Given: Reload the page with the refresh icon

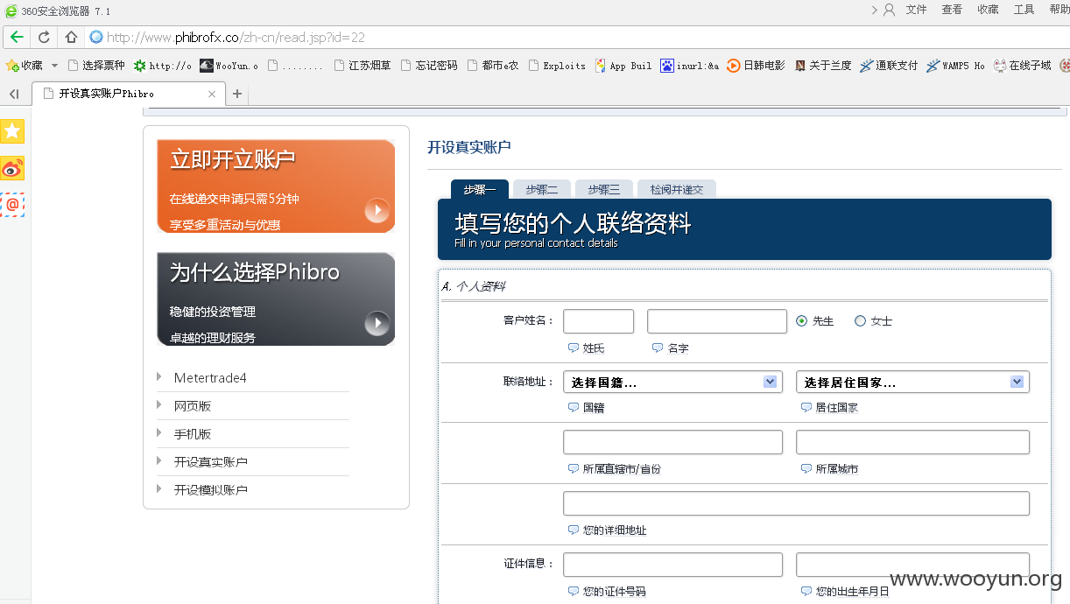Looking at the screenshot, I should pos(44,38).
